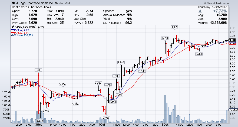Select the 2.910 low price label
This screenshot has width=238, height=127.
point(39,120)
